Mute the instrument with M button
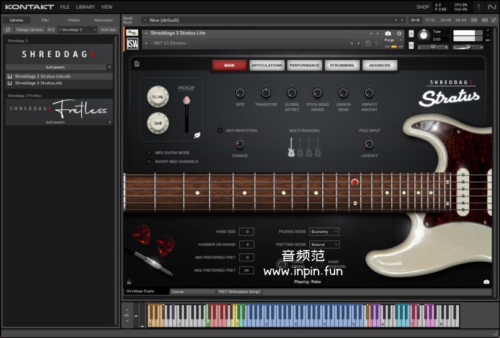500x338 pixels. [x=411, y=45]
